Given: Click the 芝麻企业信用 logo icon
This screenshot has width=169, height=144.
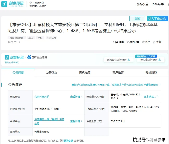Looking at the screenshot, I should (x=29, y=57).
